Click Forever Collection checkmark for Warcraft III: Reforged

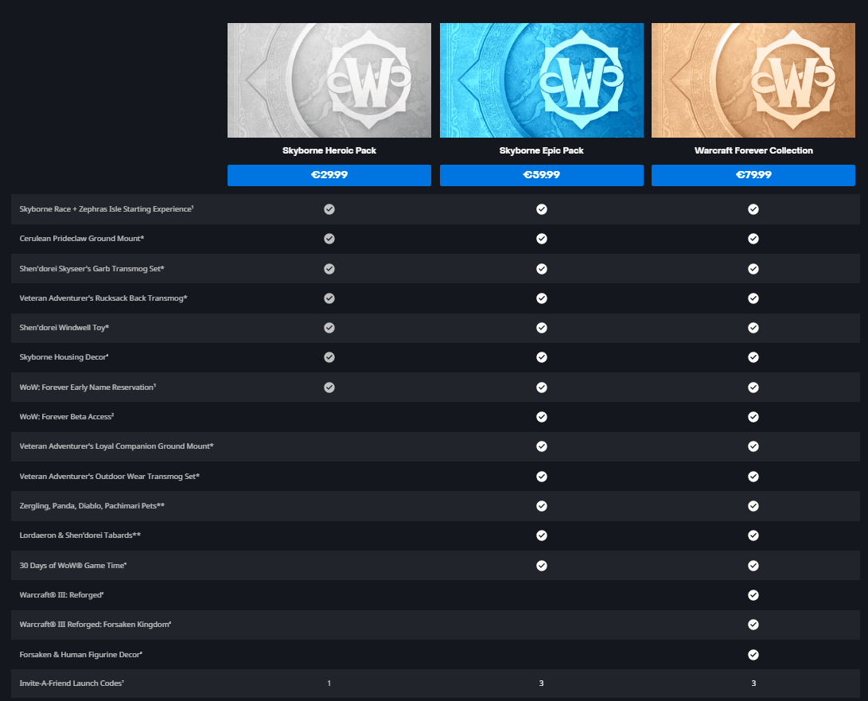[x=753, y=595]
